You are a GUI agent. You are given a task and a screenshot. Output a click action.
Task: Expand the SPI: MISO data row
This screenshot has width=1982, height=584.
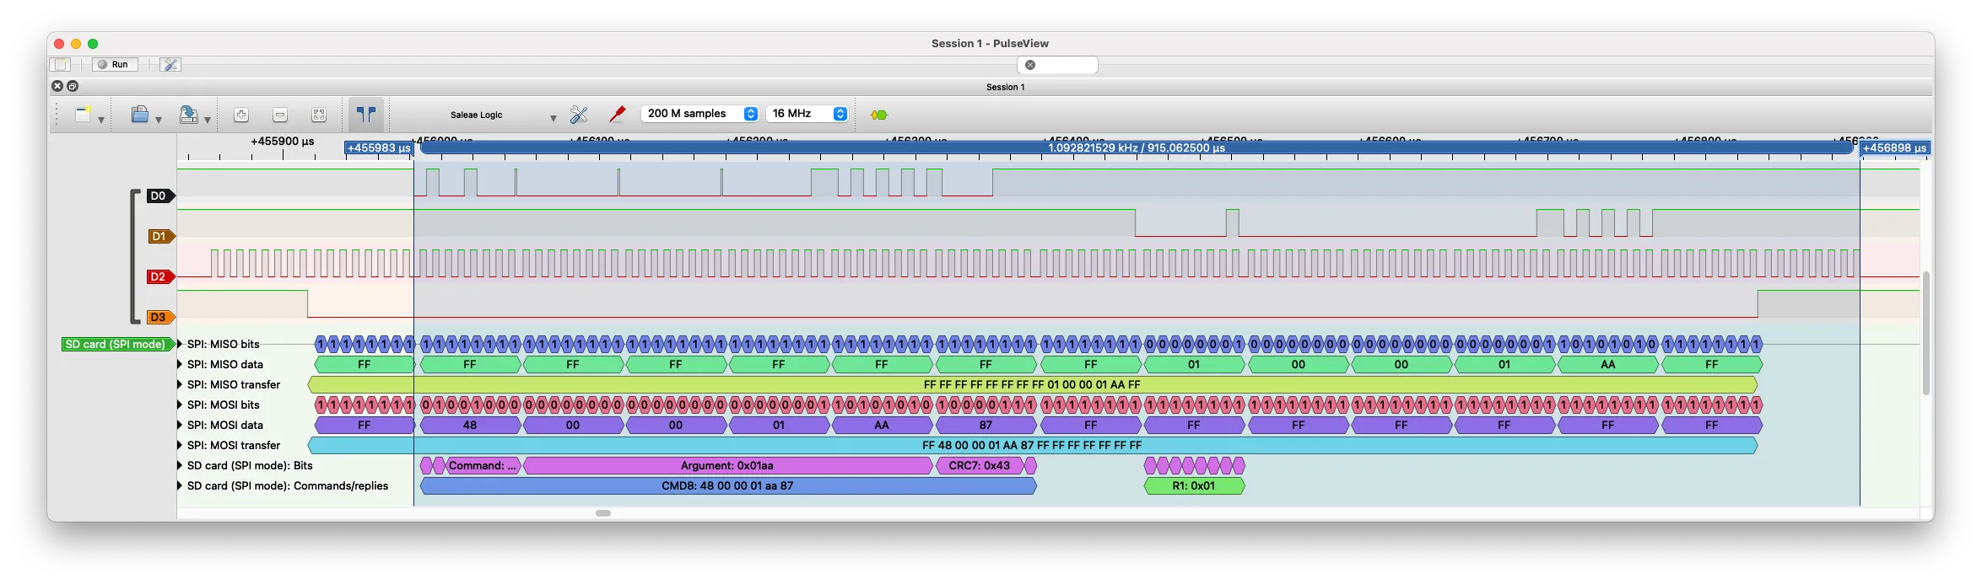(x=180, y=364)
